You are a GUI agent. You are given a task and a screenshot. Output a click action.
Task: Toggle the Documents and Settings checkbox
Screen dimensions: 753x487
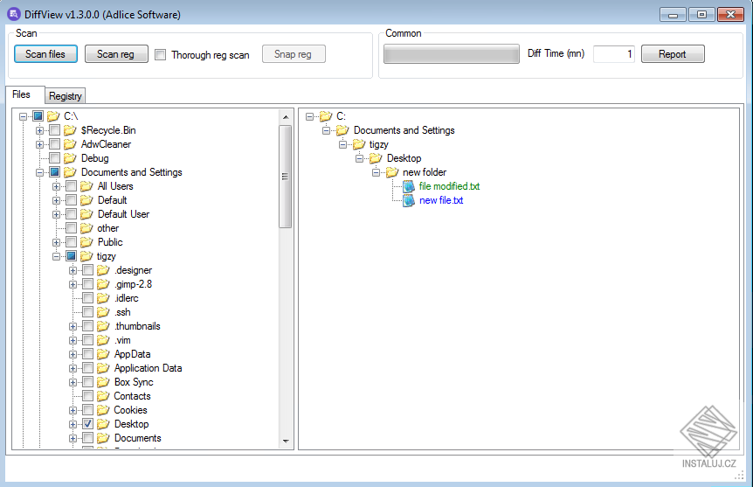pos(55,172)
